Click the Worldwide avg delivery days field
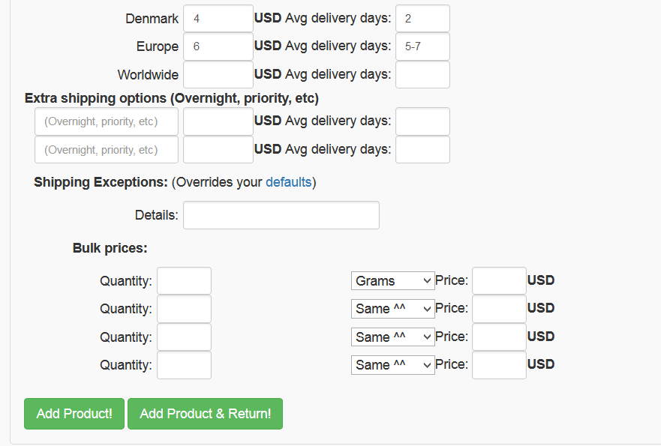 (422, 75)
